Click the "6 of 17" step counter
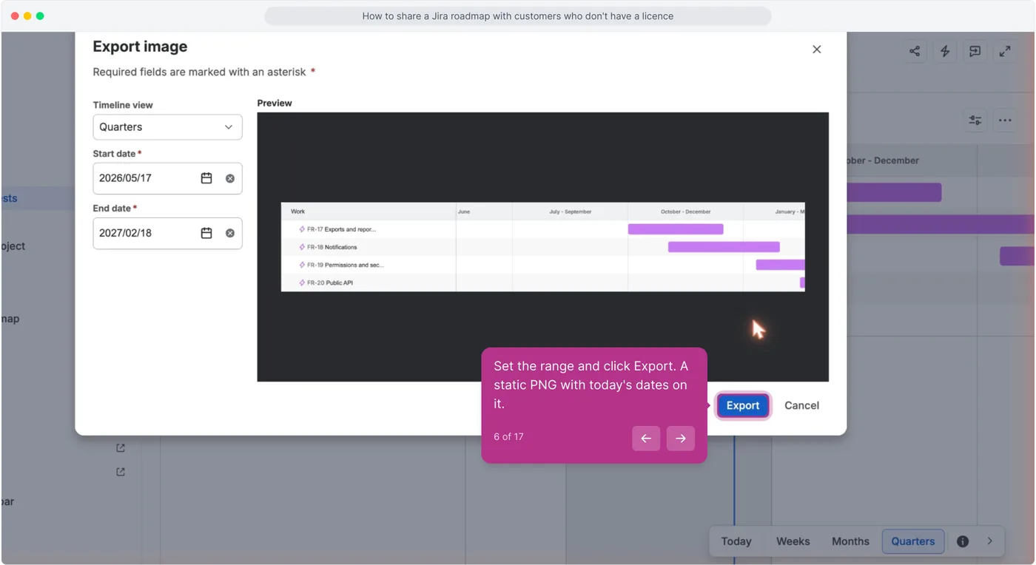The image size is (1036, 565). point(508,437)
